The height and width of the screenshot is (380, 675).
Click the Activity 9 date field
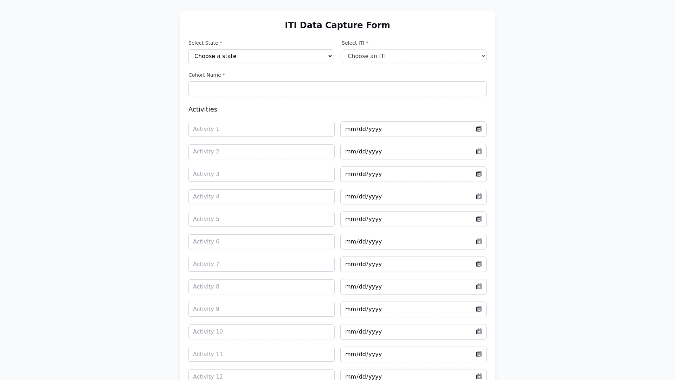pyautogui.click(x=404, y=309)
